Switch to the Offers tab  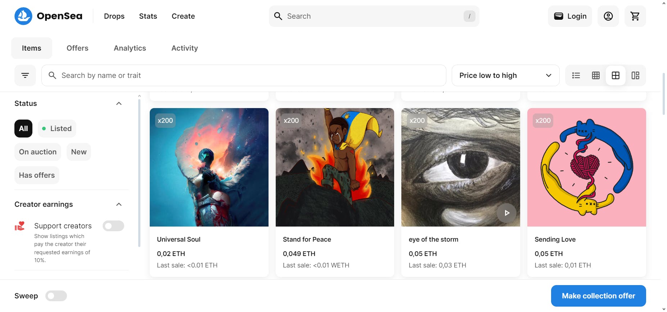77,48
